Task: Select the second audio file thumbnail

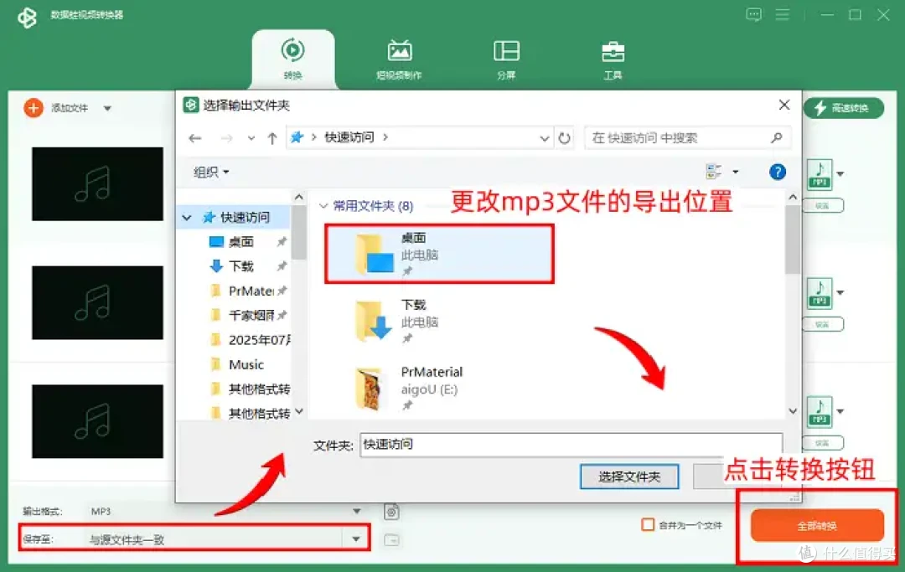Action: point(97,302)
